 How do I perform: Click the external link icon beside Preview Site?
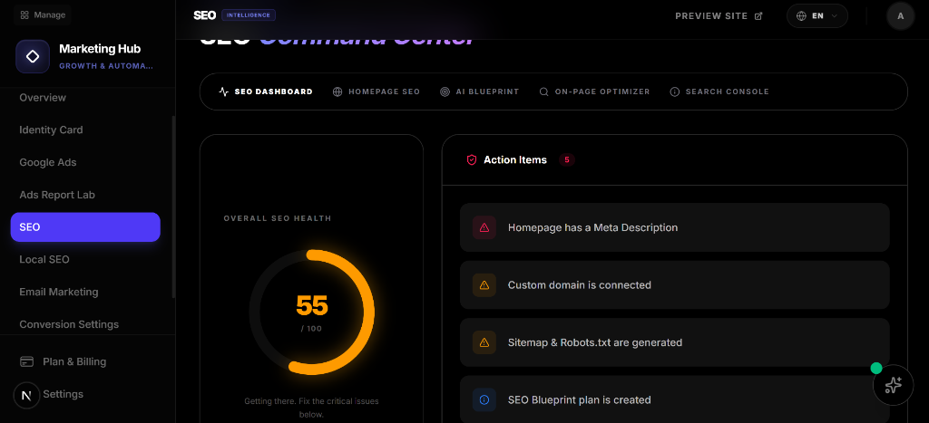(758, 16)
